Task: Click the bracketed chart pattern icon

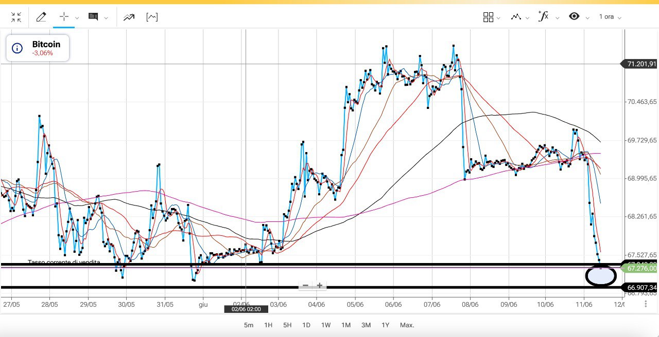Action: click(x=152, y=17)
